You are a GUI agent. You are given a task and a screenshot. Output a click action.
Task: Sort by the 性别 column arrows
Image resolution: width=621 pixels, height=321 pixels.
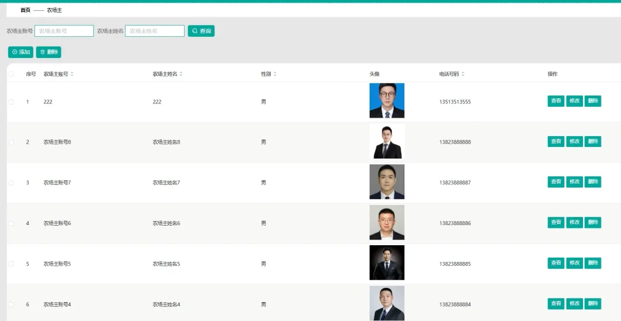coord(275,74)
